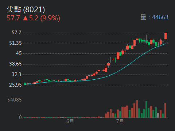
Task: Click the percentage change (9.9%)
Action: point(50,18)
